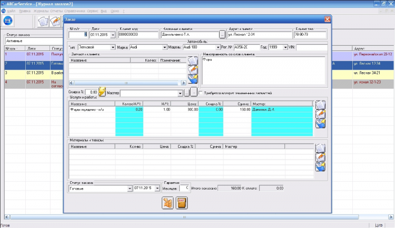Open the Отчеты menu
The width and height of the screenshot is (395, 228).
point(56,11)
